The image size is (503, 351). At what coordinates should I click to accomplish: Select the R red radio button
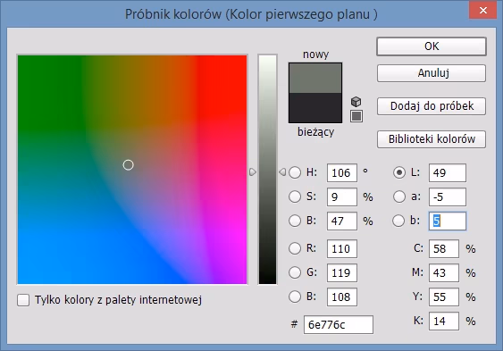pyautogui.click(x=295, y=248)
